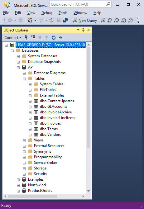Viewport: 144px width, 209px height.
Task: Click the dbo.InvoiceArchive table icon
Action: (x=36, y=112)
